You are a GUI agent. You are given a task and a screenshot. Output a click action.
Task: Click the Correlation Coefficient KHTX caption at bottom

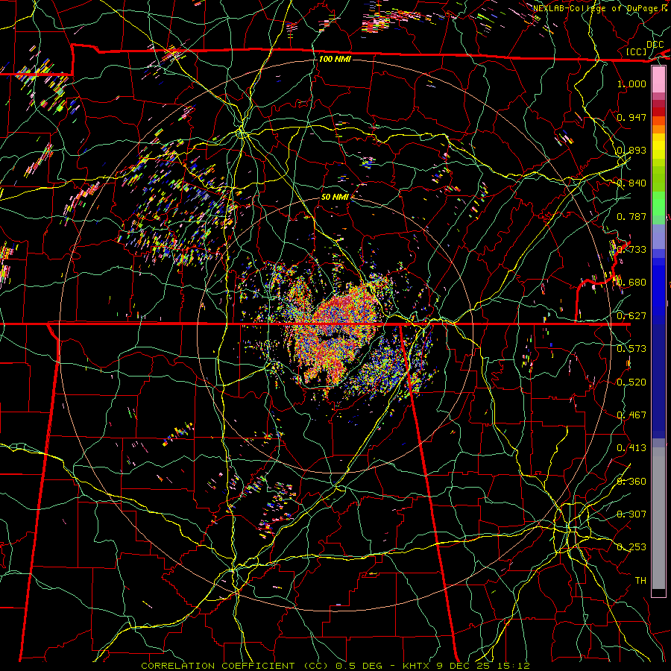[335, 666]
